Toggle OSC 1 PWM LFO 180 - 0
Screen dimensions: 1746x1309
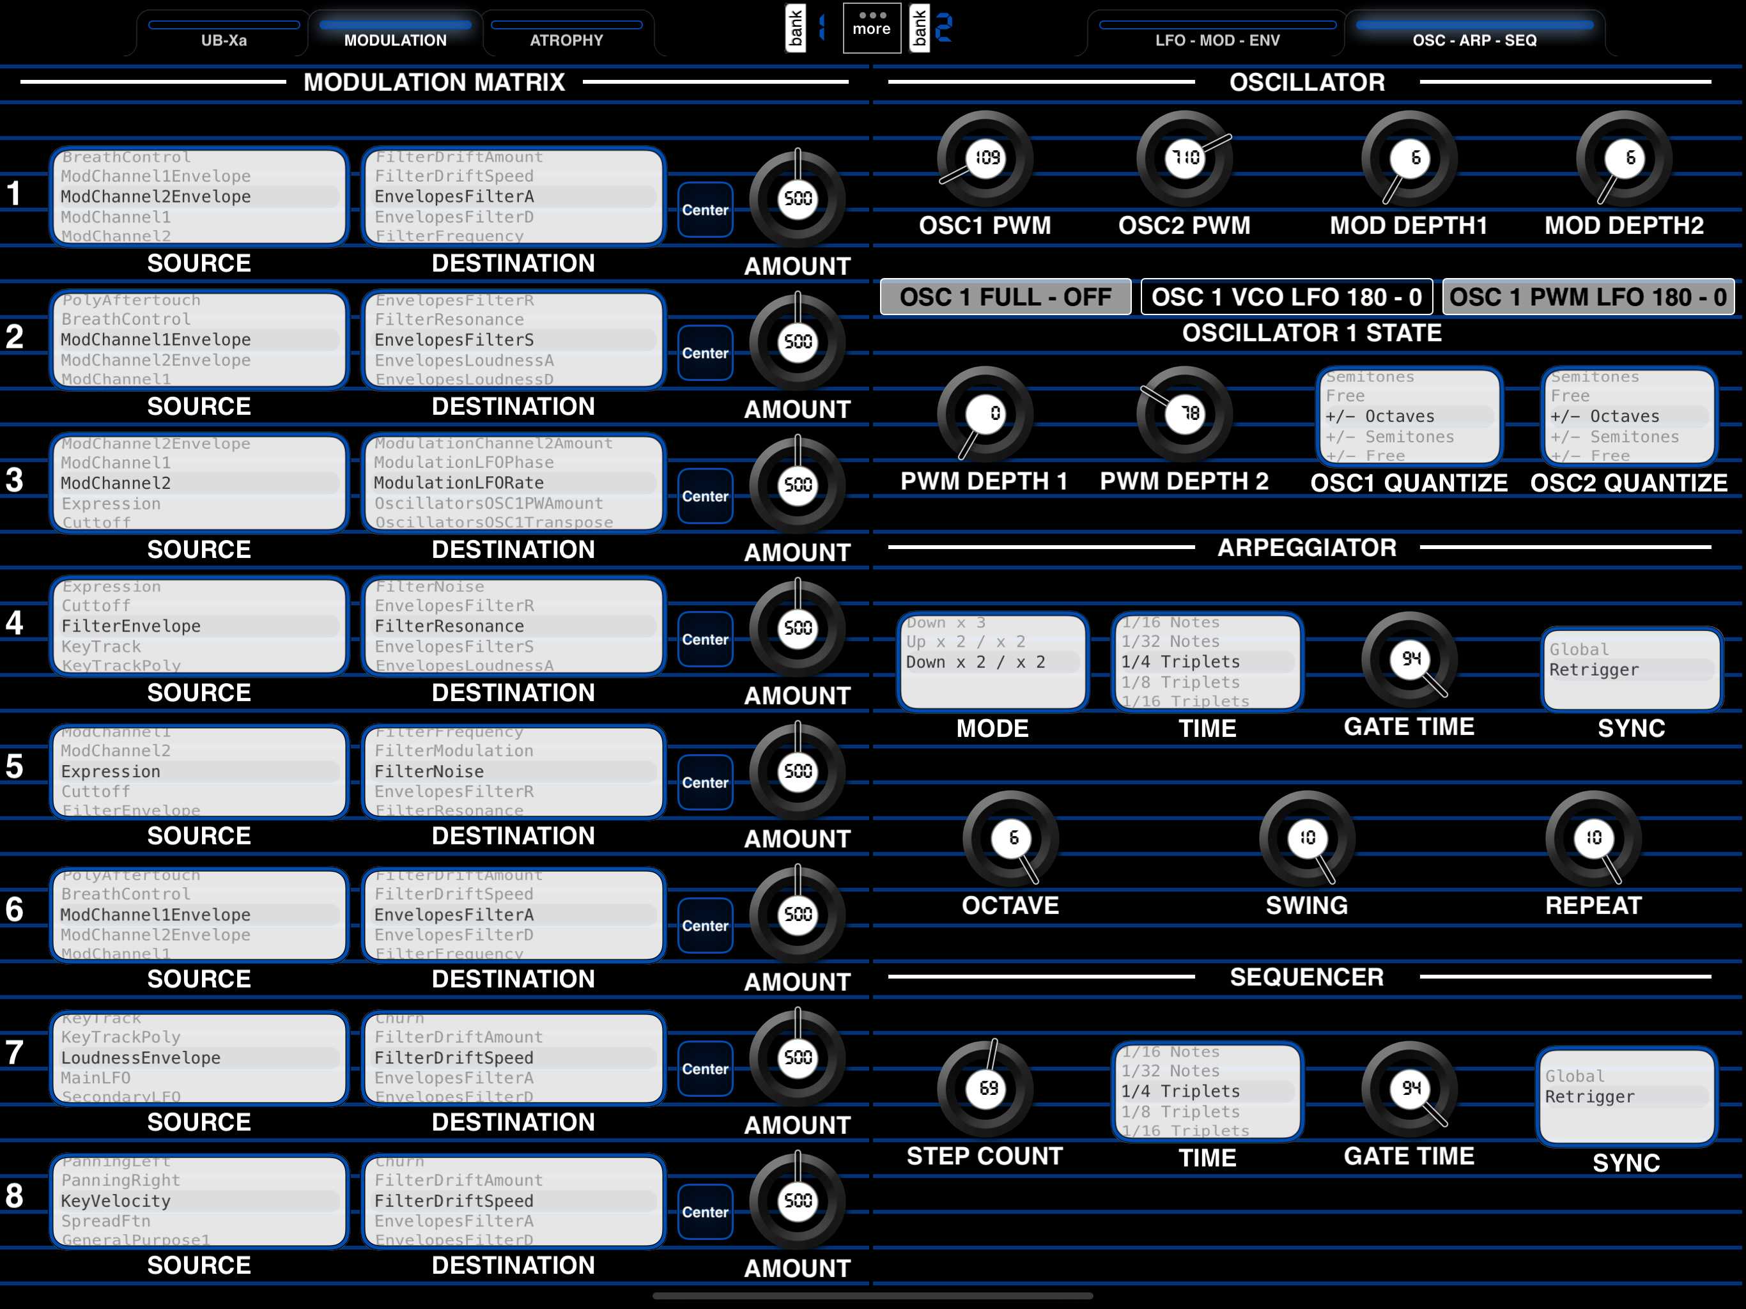click(x=1588, y=297)
